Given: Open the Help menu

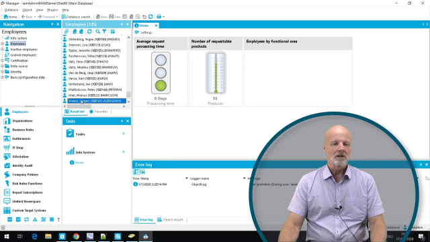Looking at the screenshot, I should pyautogui.click(x=65, y=10).
